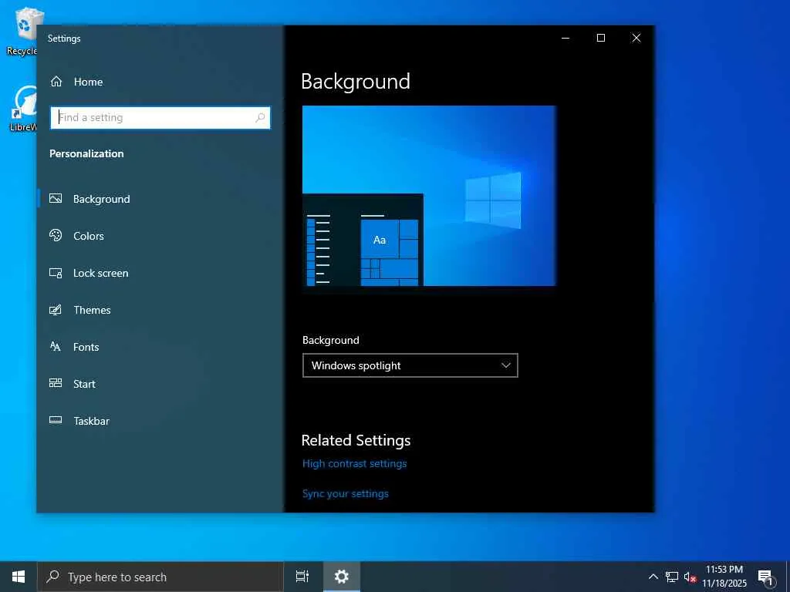Open the Background personalization page
The width and height of the screenshot is (790, 592).
click(160, 199)
